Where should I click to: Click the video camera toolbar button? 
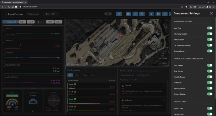[x=128, y=14]
